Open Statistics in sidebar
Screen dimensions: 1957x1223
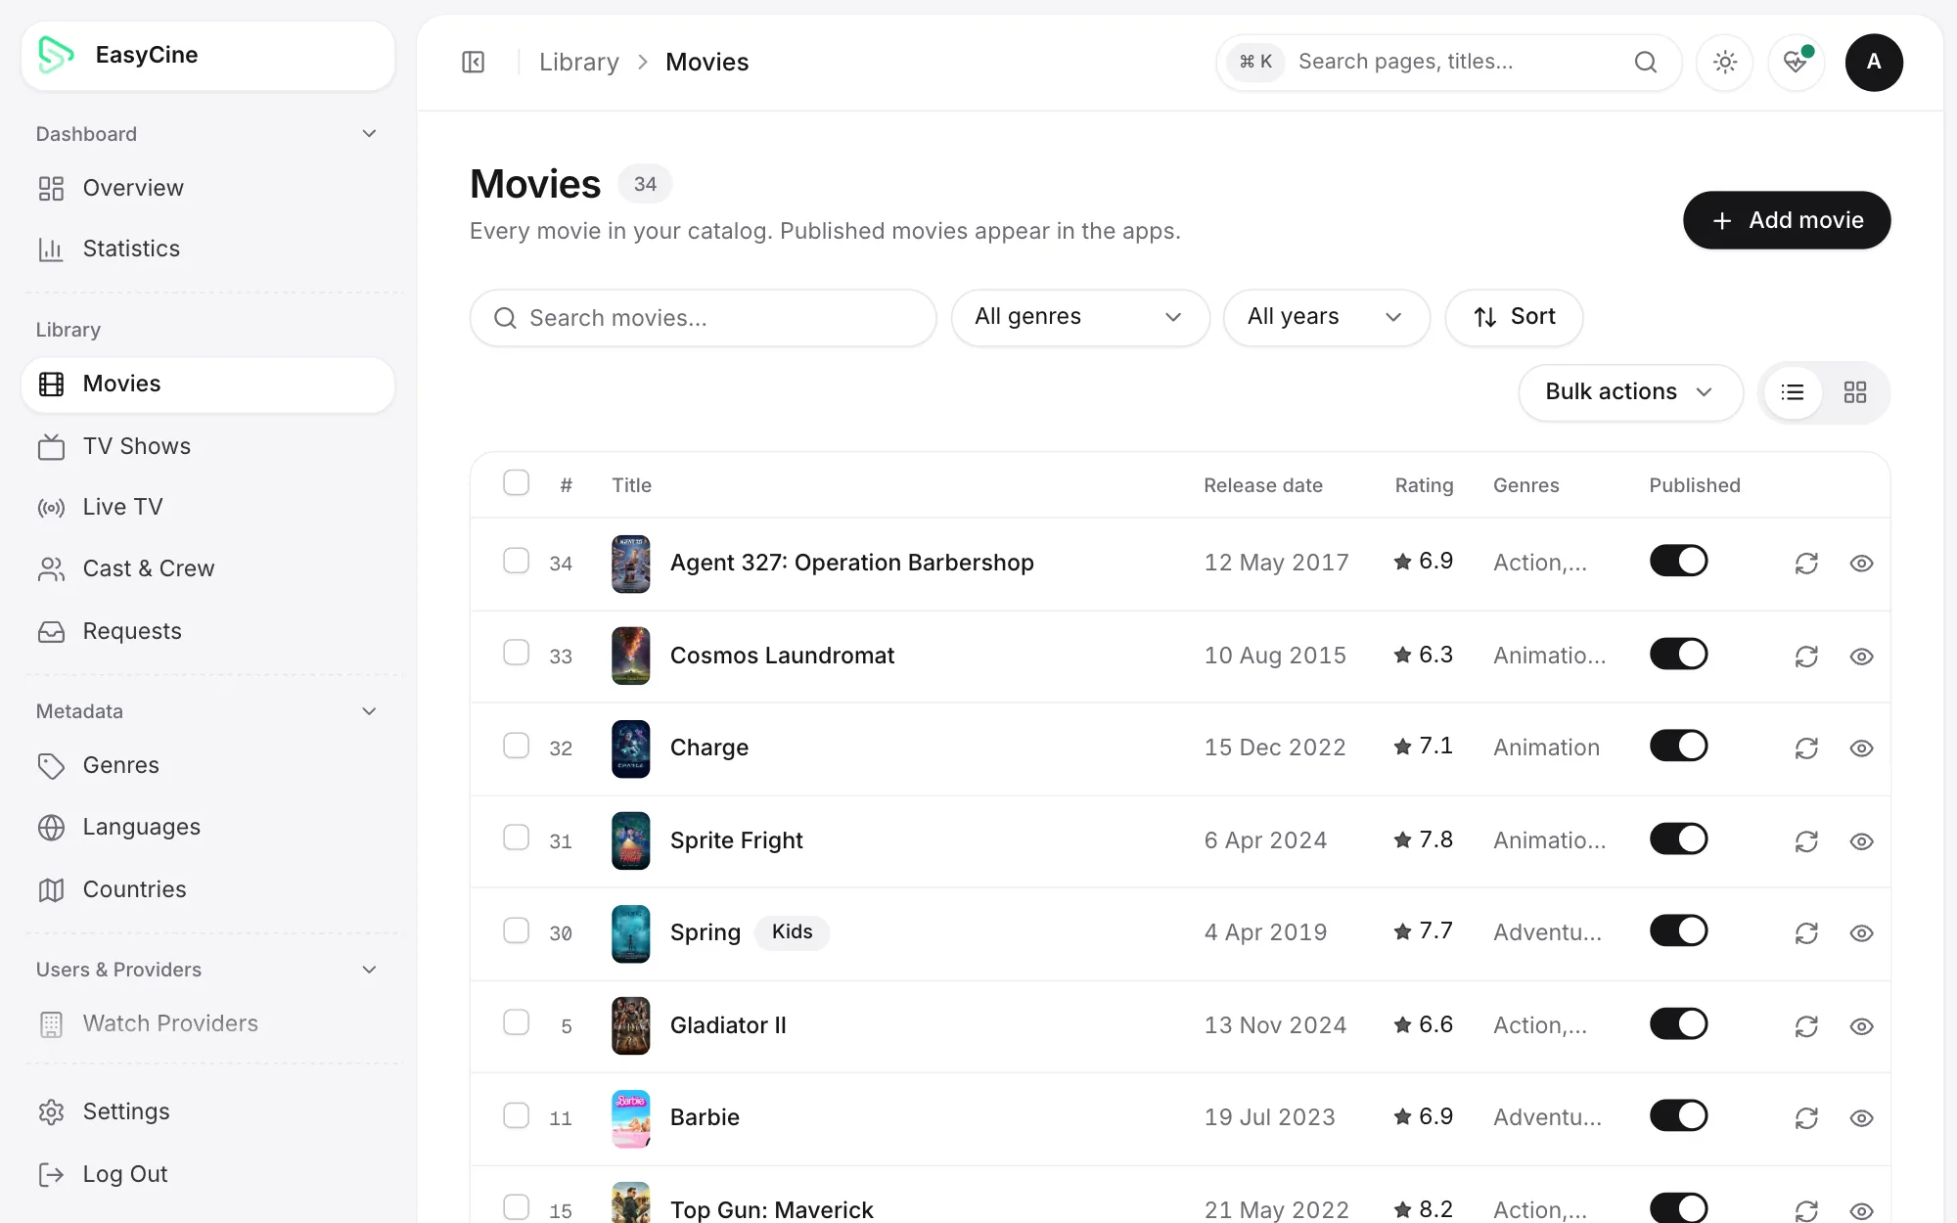[x=207, y=249]
